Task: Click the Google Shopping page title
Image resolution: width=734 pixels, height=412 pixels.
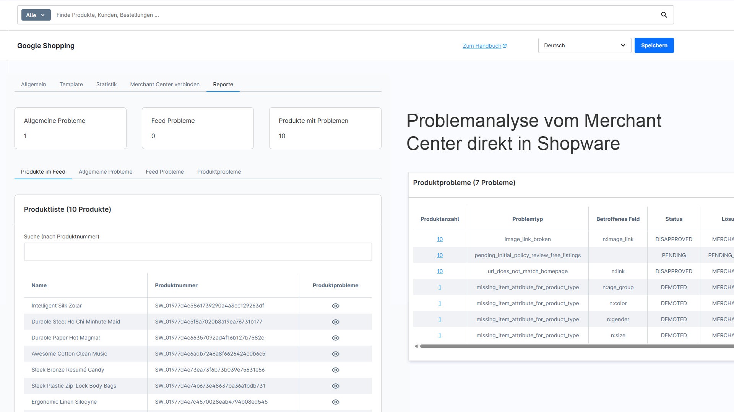Action: click(46, 46)
